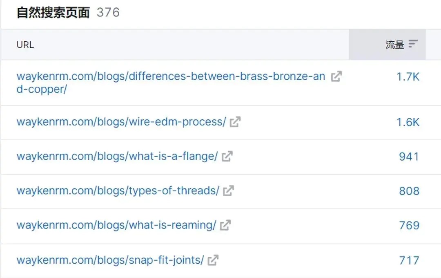This screenshot has width=441, height=278.
Task: Visit the types-of-threads blog link
Action: [118, 191]
